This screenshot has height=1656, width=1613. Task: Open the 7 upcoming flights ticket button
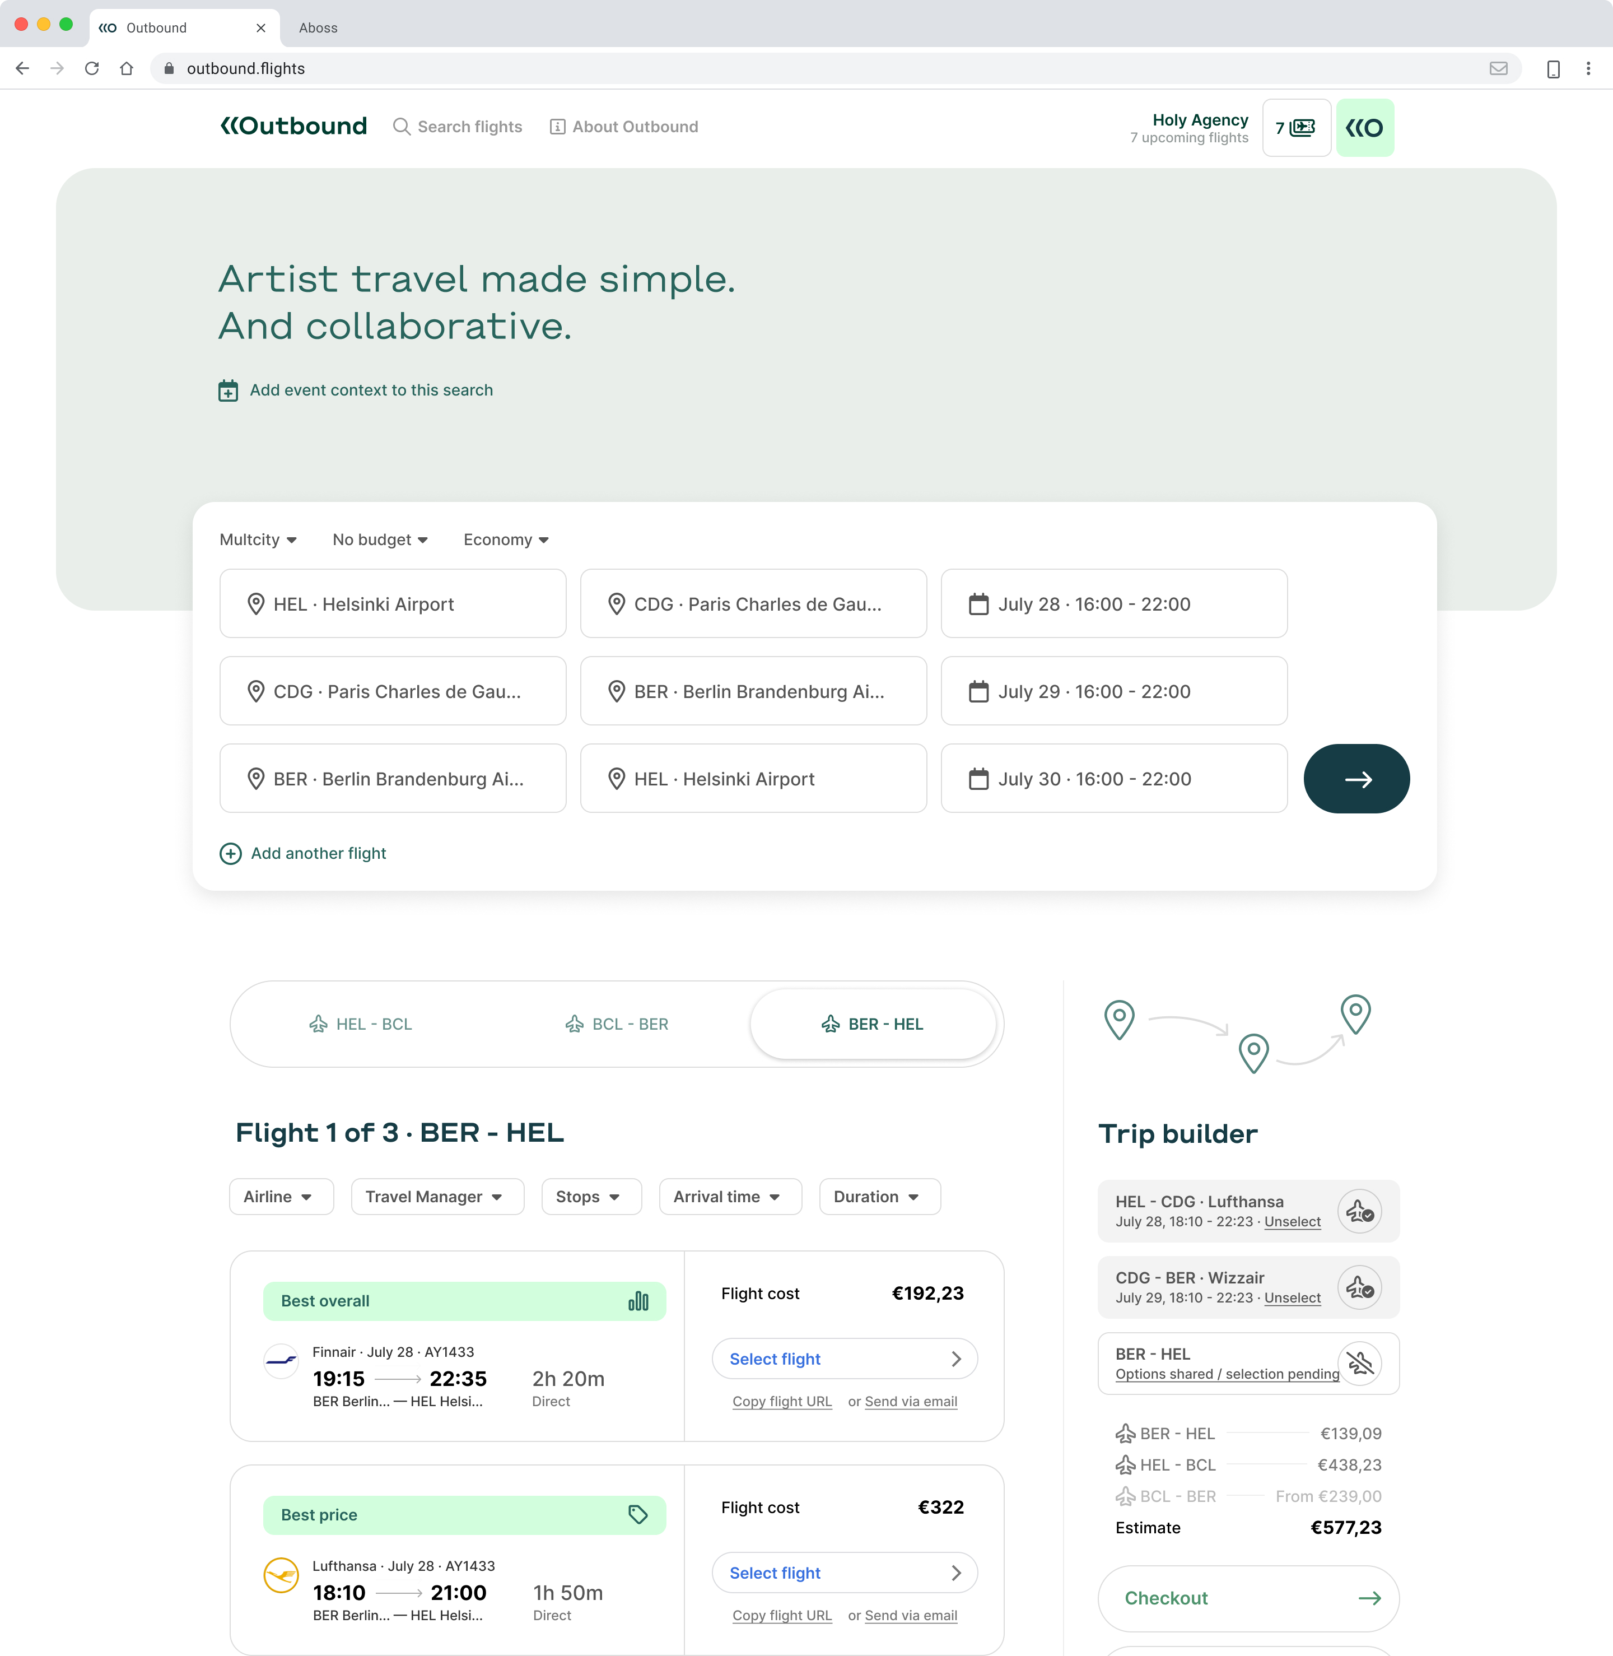[1296, 128]
